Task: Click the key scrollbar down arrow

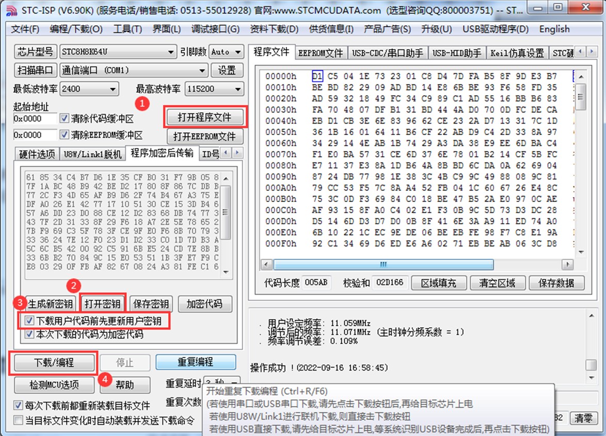Action: [x=226, y=272]
